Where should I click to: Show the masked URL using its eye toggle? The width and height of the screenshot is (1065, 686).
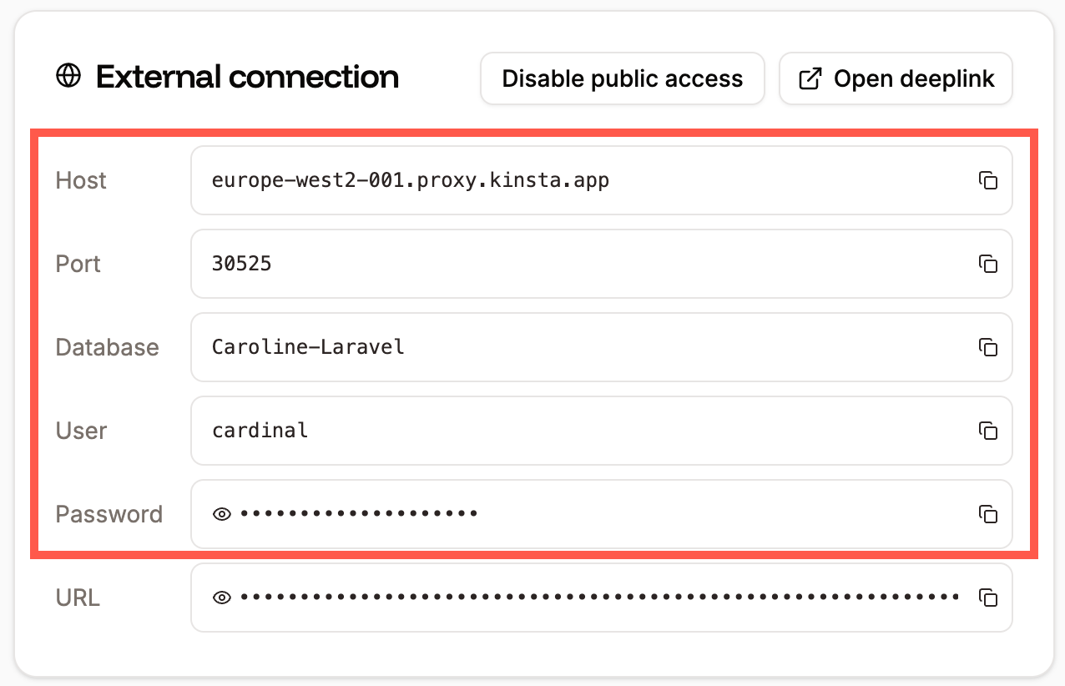221,598
